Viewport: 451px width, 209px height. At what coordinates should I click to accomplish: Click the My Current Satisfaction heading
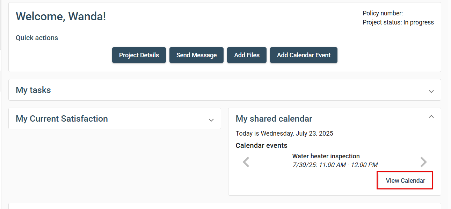tap(62, 119)
